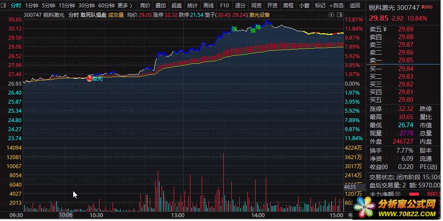Click the 最低 value 26.74
The width and height of the screenshot is (443, 221).
pos(406,125)
